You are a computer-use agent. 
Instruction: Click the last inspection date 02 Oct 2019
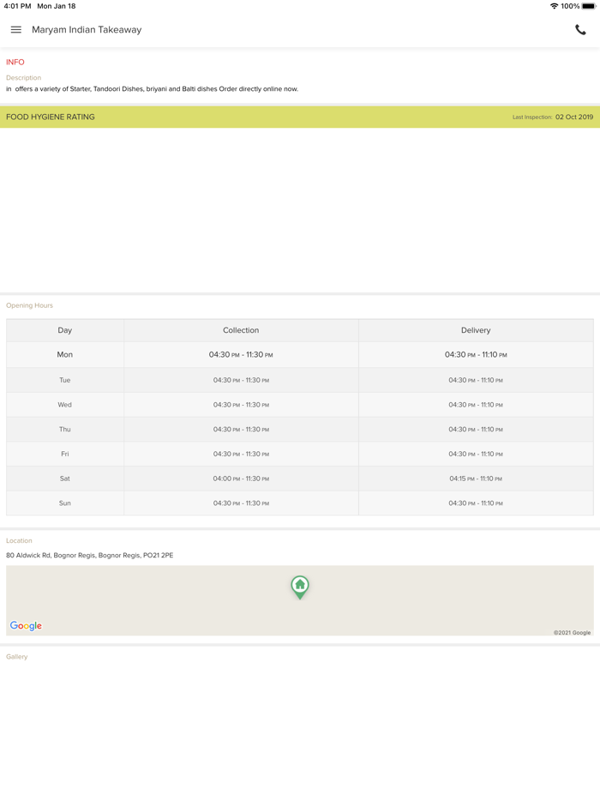point(574,117)
